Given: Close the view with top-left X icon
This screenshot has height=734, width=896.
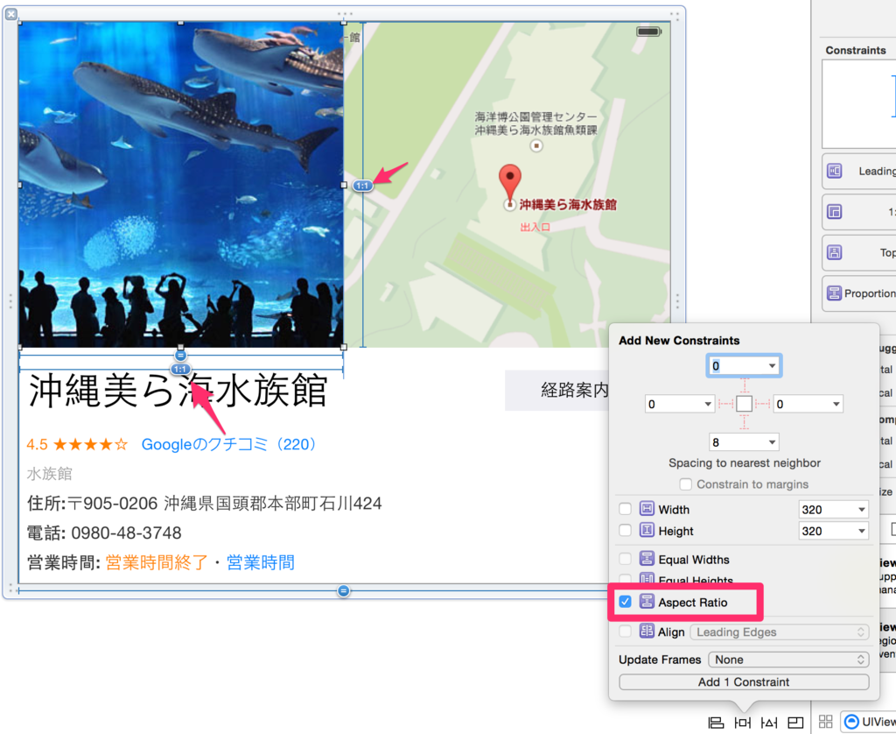Looking at the screenshot, I should pyautogui.click(x=10, y=14).
